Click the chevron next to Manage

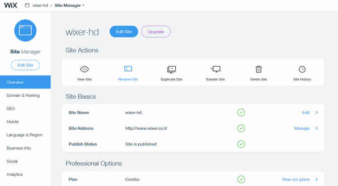[316, 128]
